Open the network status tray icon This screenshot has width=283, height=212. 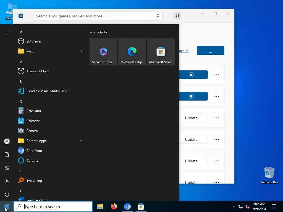(x=241, y=206)
